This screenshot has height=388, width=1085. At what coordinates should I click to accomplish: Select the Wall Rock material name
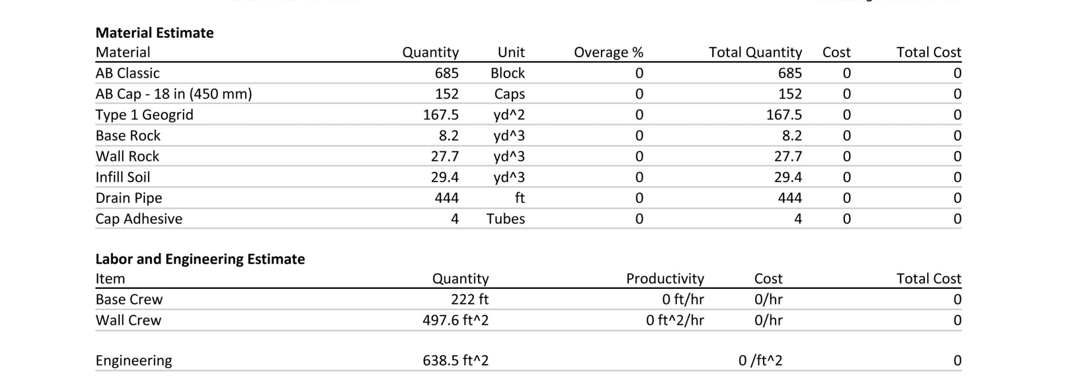[127, 156]
